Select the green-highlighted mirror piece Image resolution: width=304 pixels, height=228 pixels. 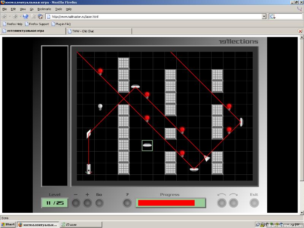point(147,145)
